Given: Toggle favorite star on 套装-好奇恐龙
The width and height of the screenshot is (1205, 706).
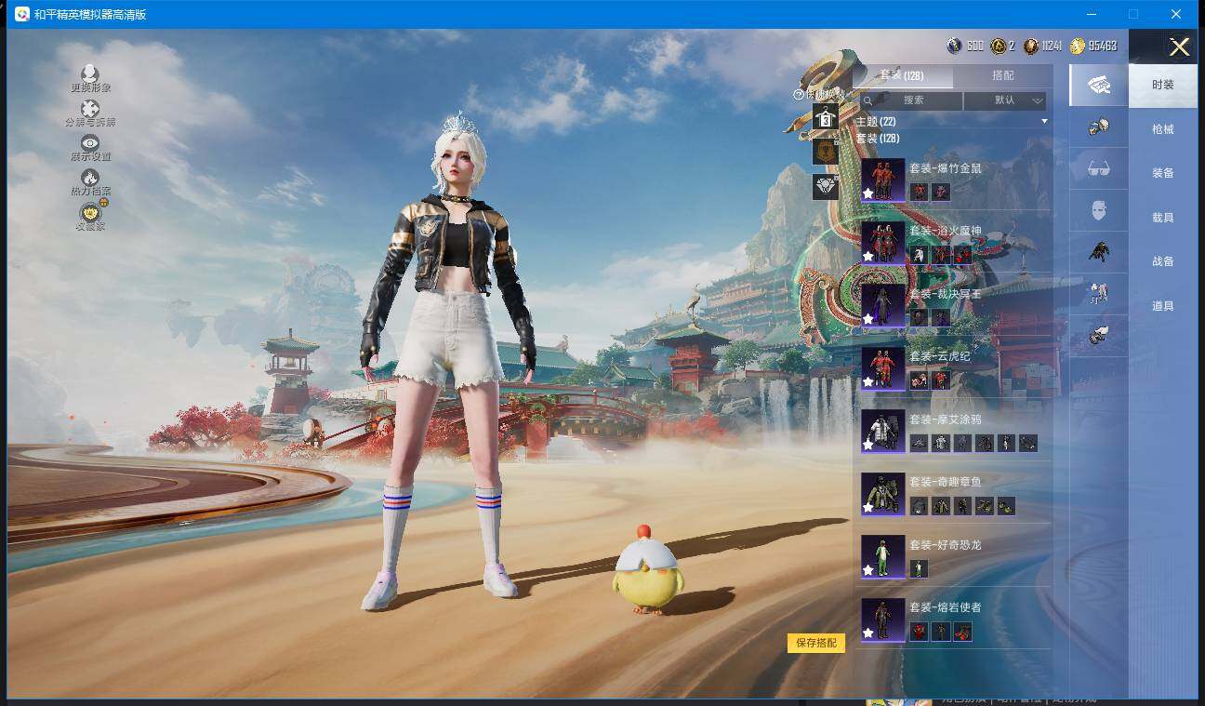Looking at the screenshot, I should [868, 568].
